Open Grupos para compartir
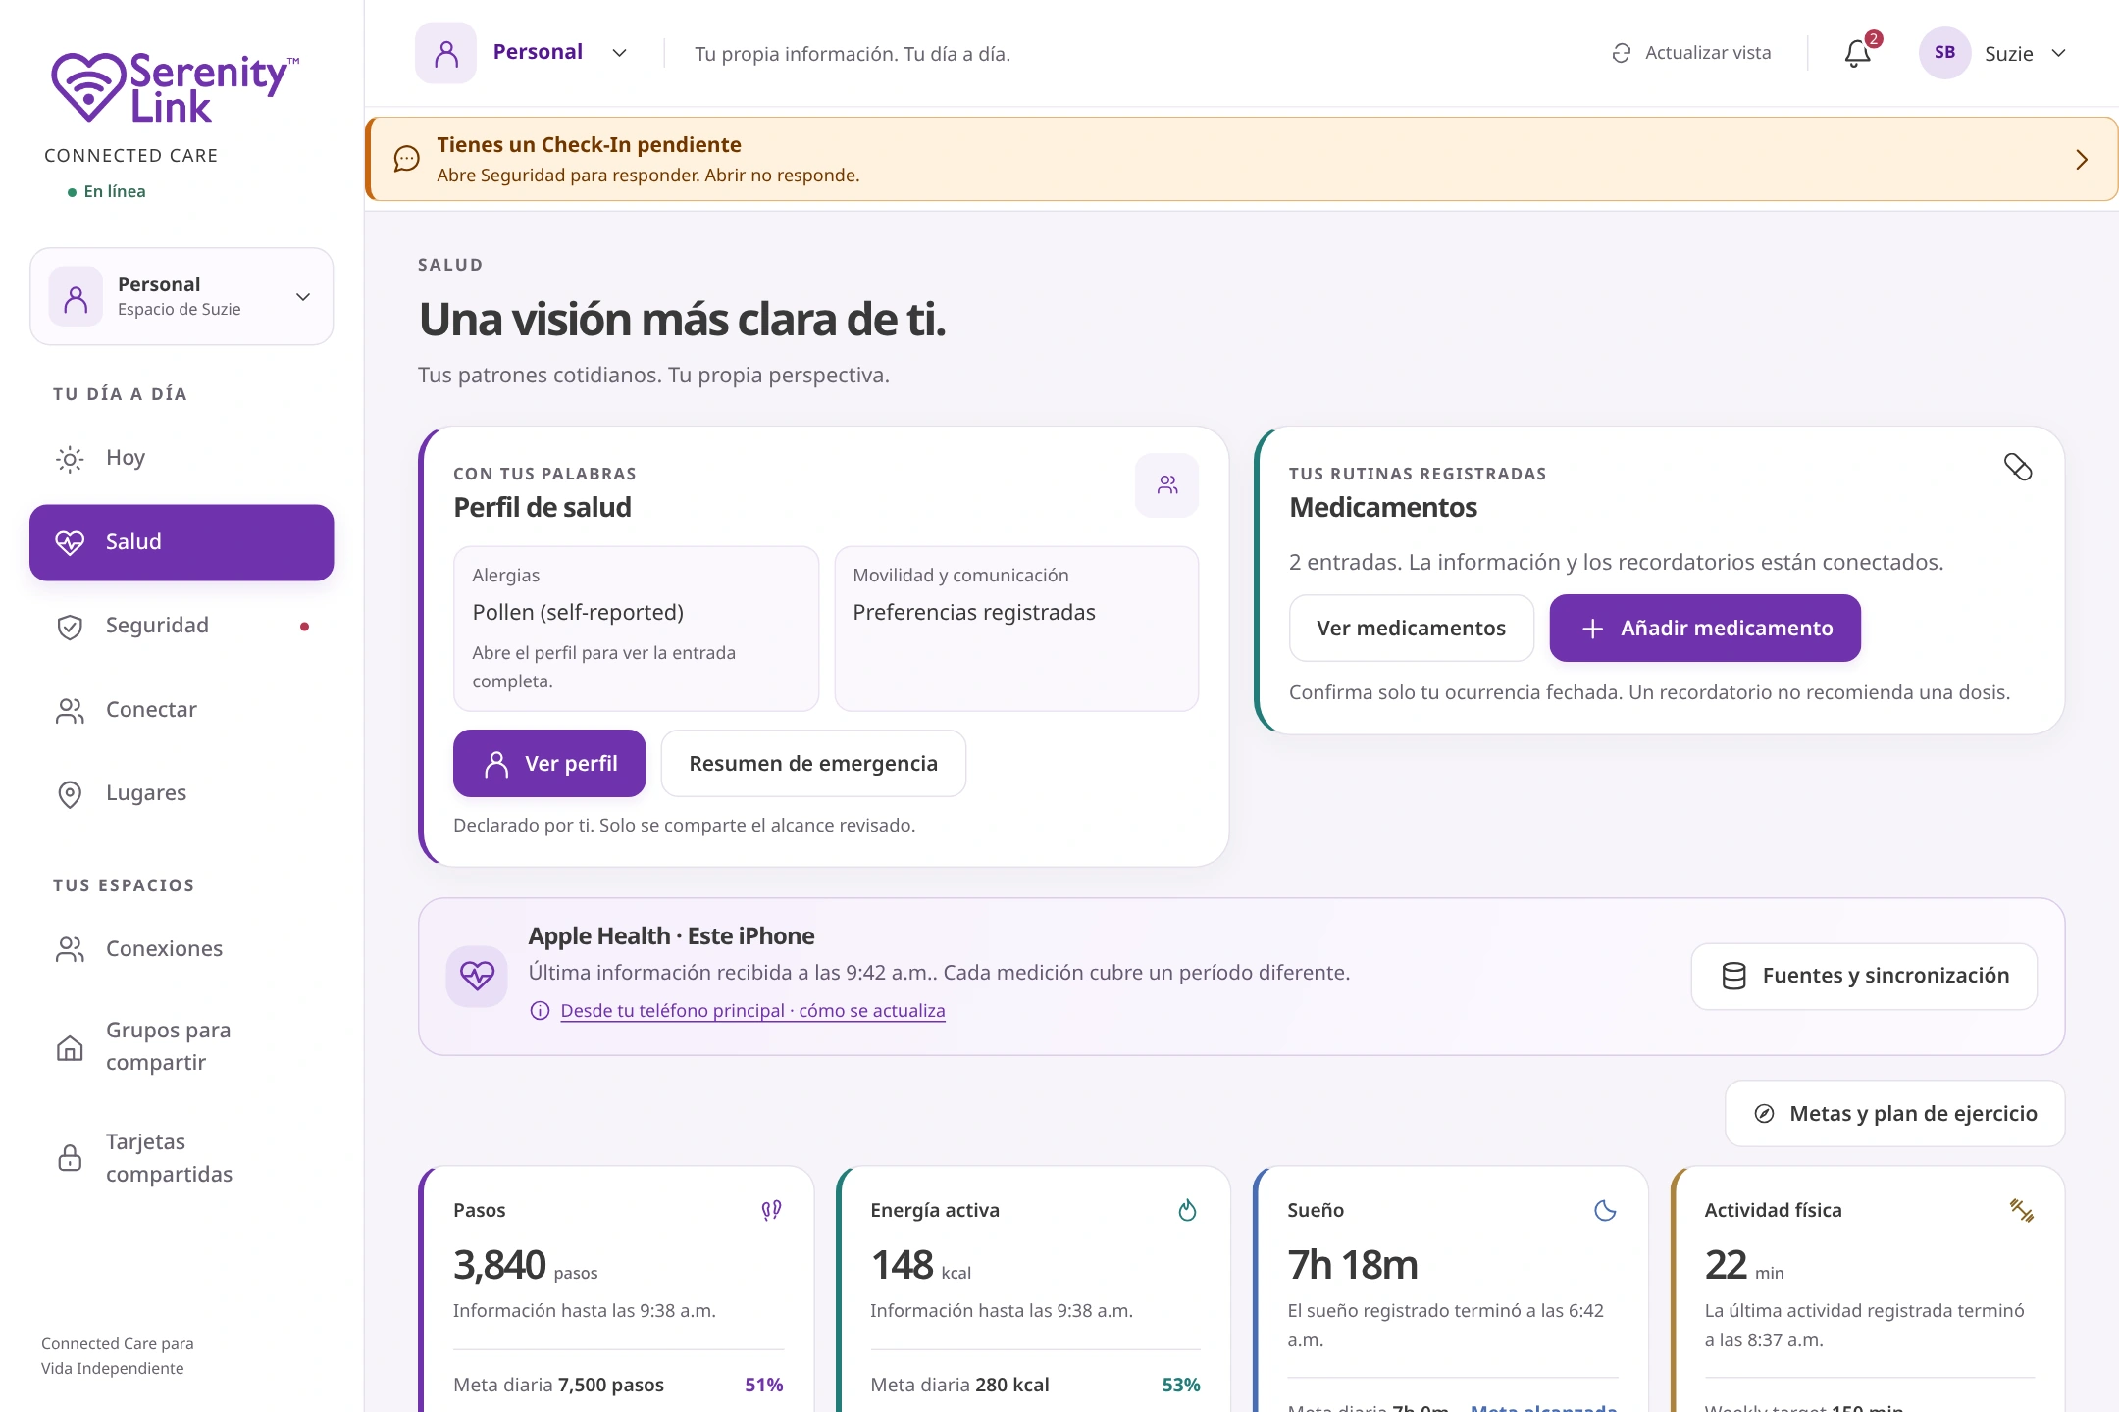This screenshot has width=2119, height=1412. [x=181, y=1047]
